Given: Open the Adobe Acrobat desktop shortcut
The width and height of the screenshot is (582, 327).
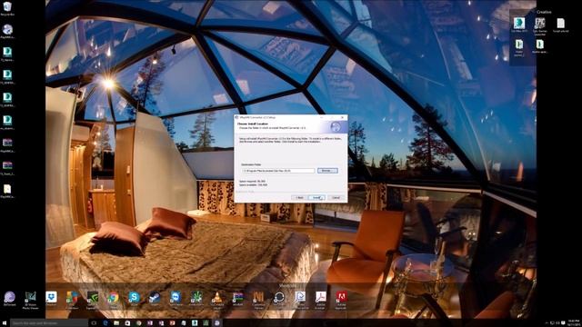Looking at the screenshot, I should coord(320,300).
